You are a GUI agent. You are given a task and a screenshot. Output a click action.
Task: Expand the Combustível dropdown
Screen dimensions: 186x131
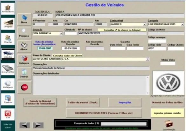pyautogui.click(x=144, y=24)
